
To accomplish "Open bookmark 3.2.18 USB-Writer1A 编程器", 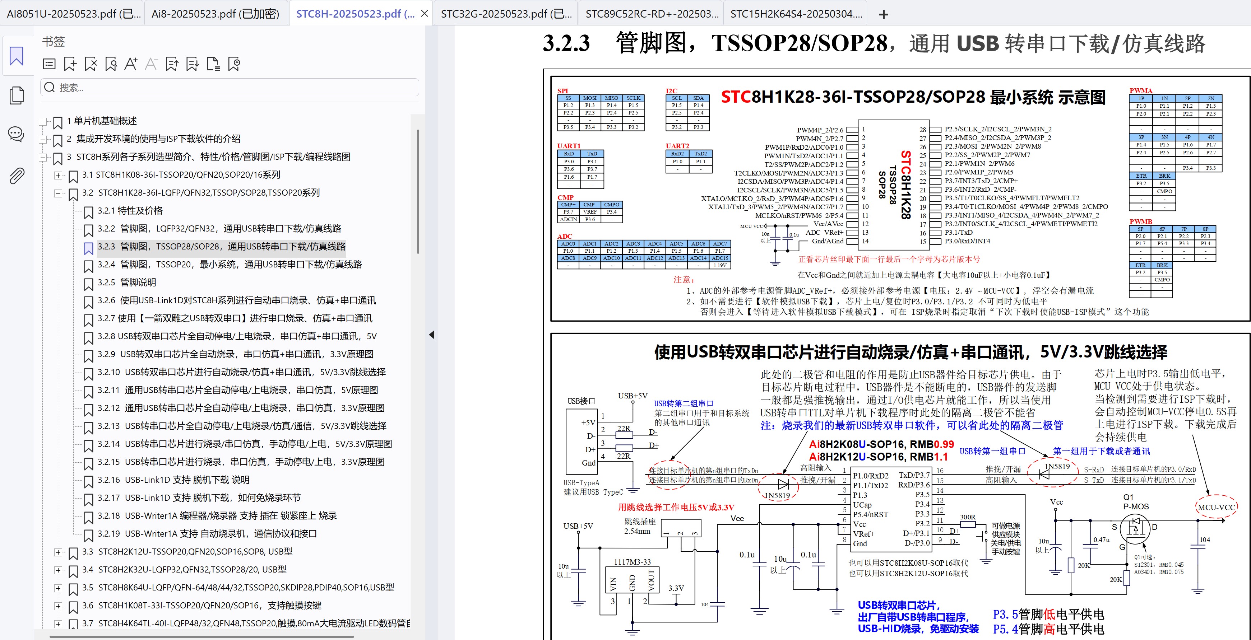I will pyautogui.click(x=217, y=516).
